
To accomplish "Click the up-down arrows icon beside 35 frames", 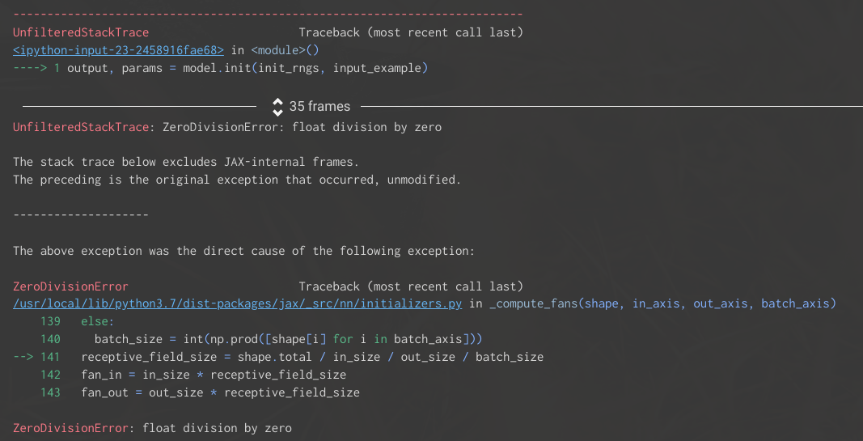I will pyautogui.click(x=278, y=106).
